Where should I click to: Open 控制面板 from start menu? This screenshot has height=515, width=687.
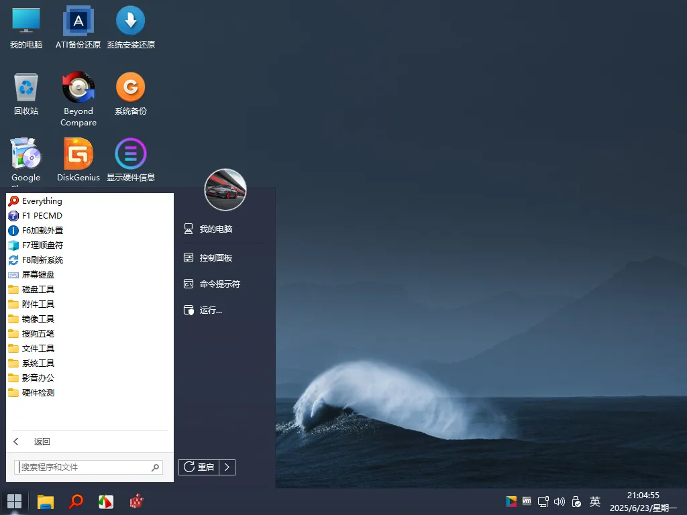215,258
